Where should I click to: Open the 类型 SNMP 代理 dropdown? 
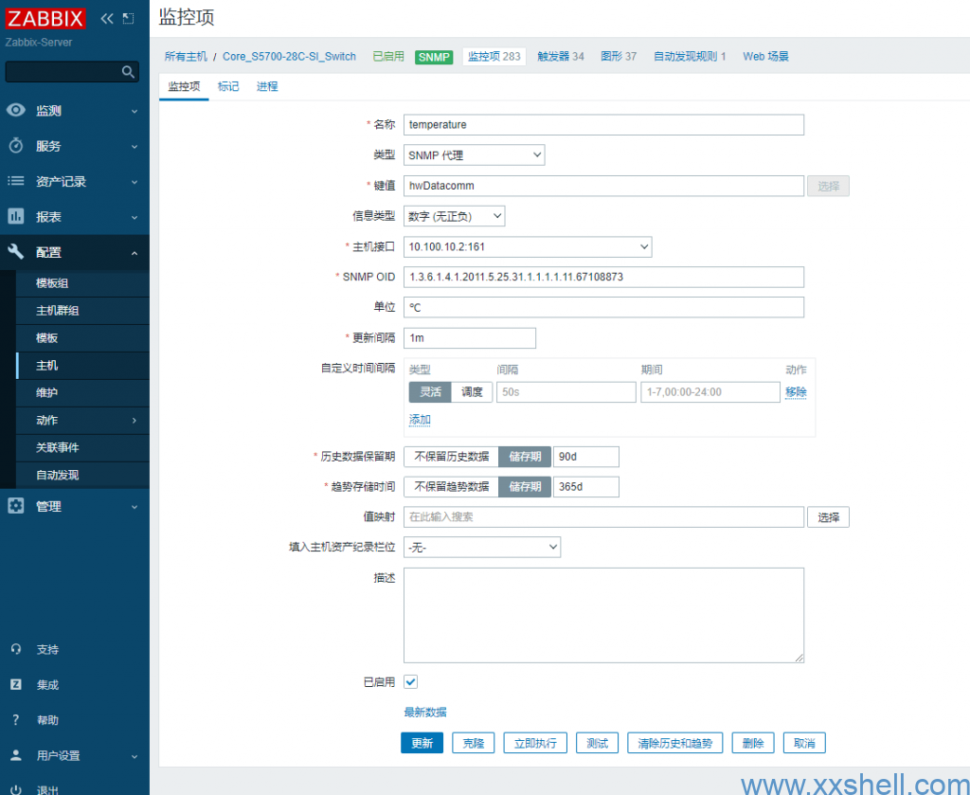point(474,155)
